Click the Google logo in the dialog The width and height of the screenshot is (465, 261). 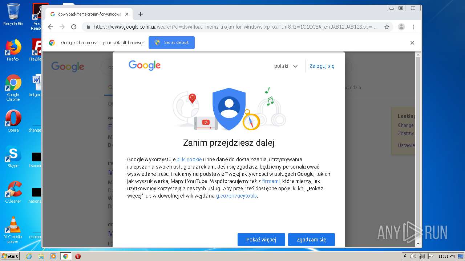pyautogui.click(x=145, y=65)
